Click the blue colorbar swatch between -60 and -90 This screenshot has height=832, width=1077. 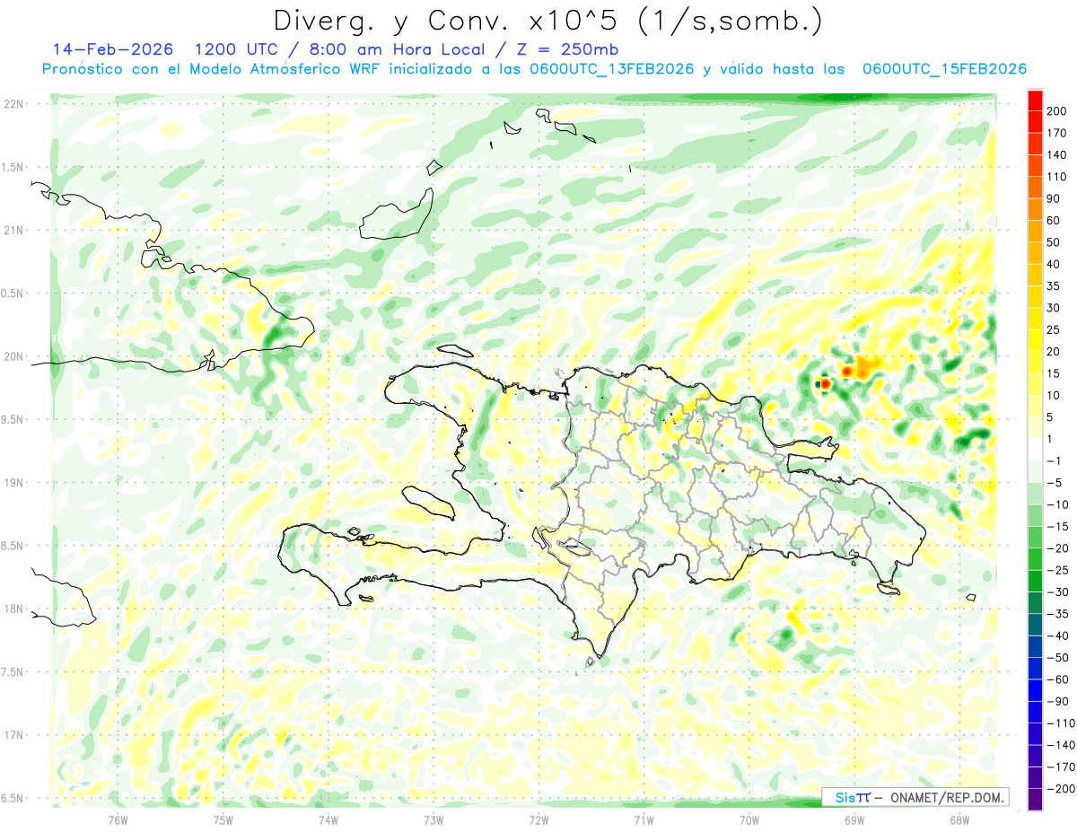coord(1035,690)
